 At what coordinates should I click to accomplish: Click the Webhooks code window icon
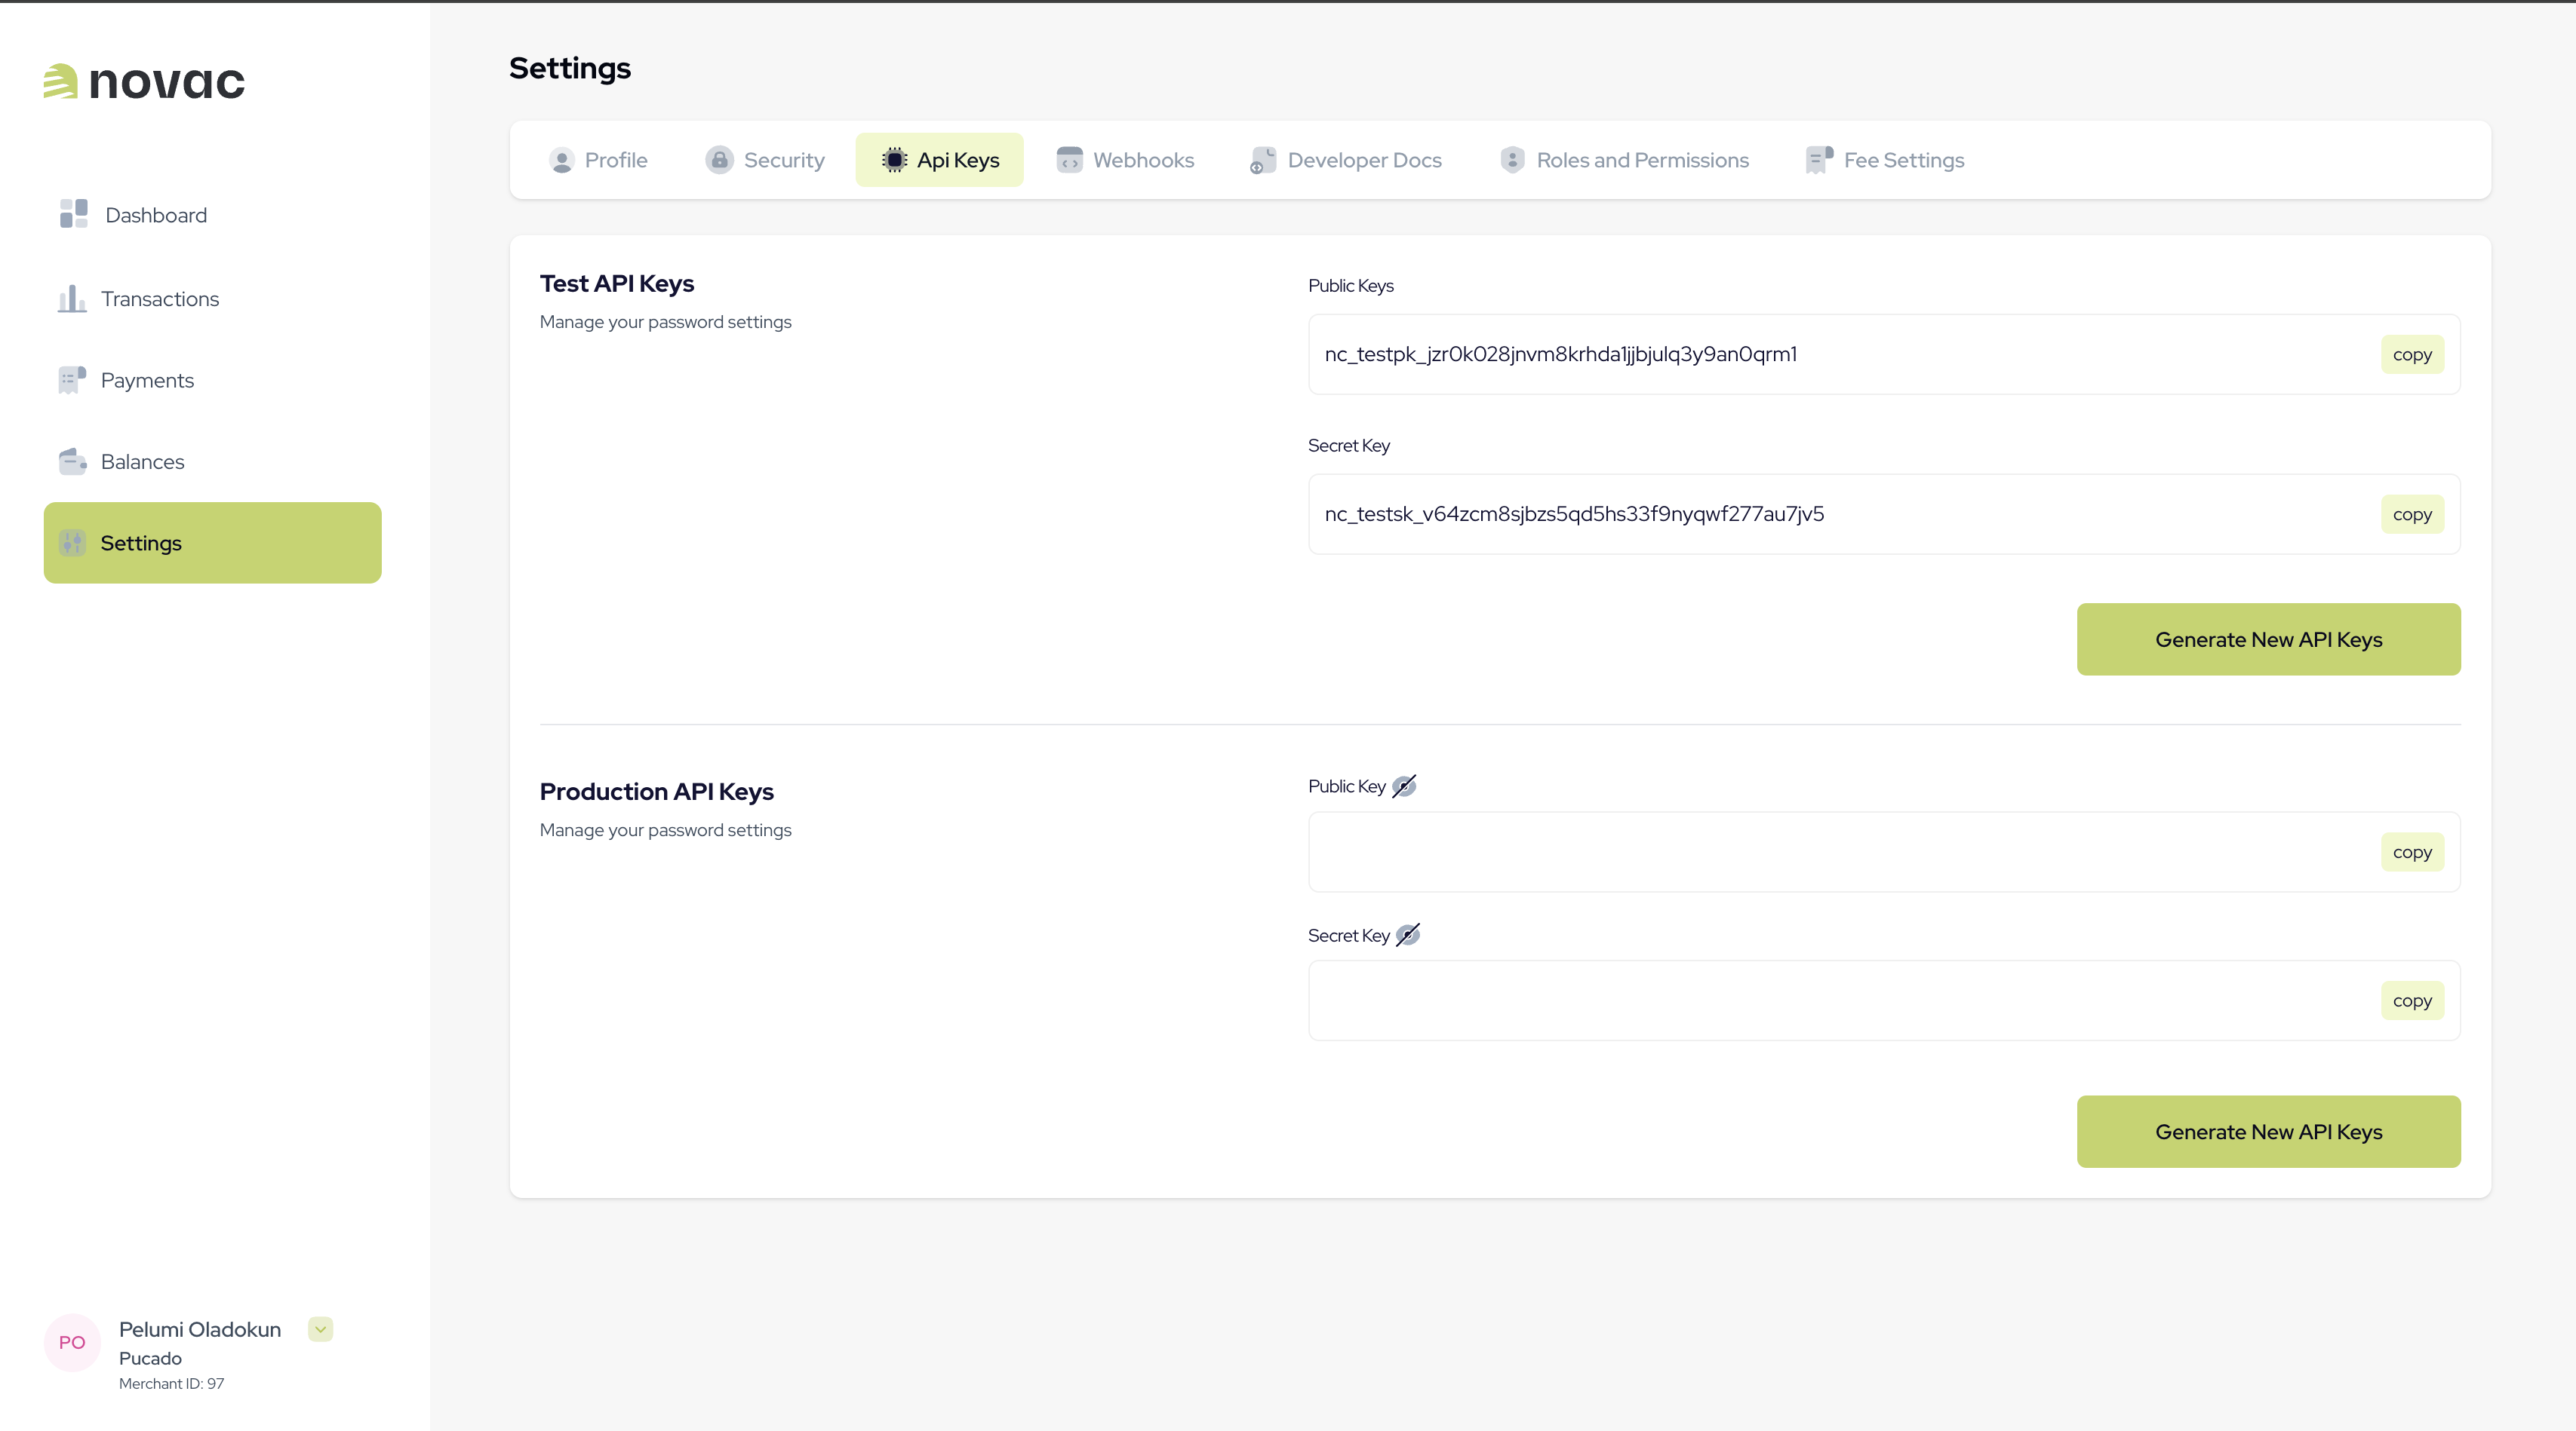click(1069, 160)
